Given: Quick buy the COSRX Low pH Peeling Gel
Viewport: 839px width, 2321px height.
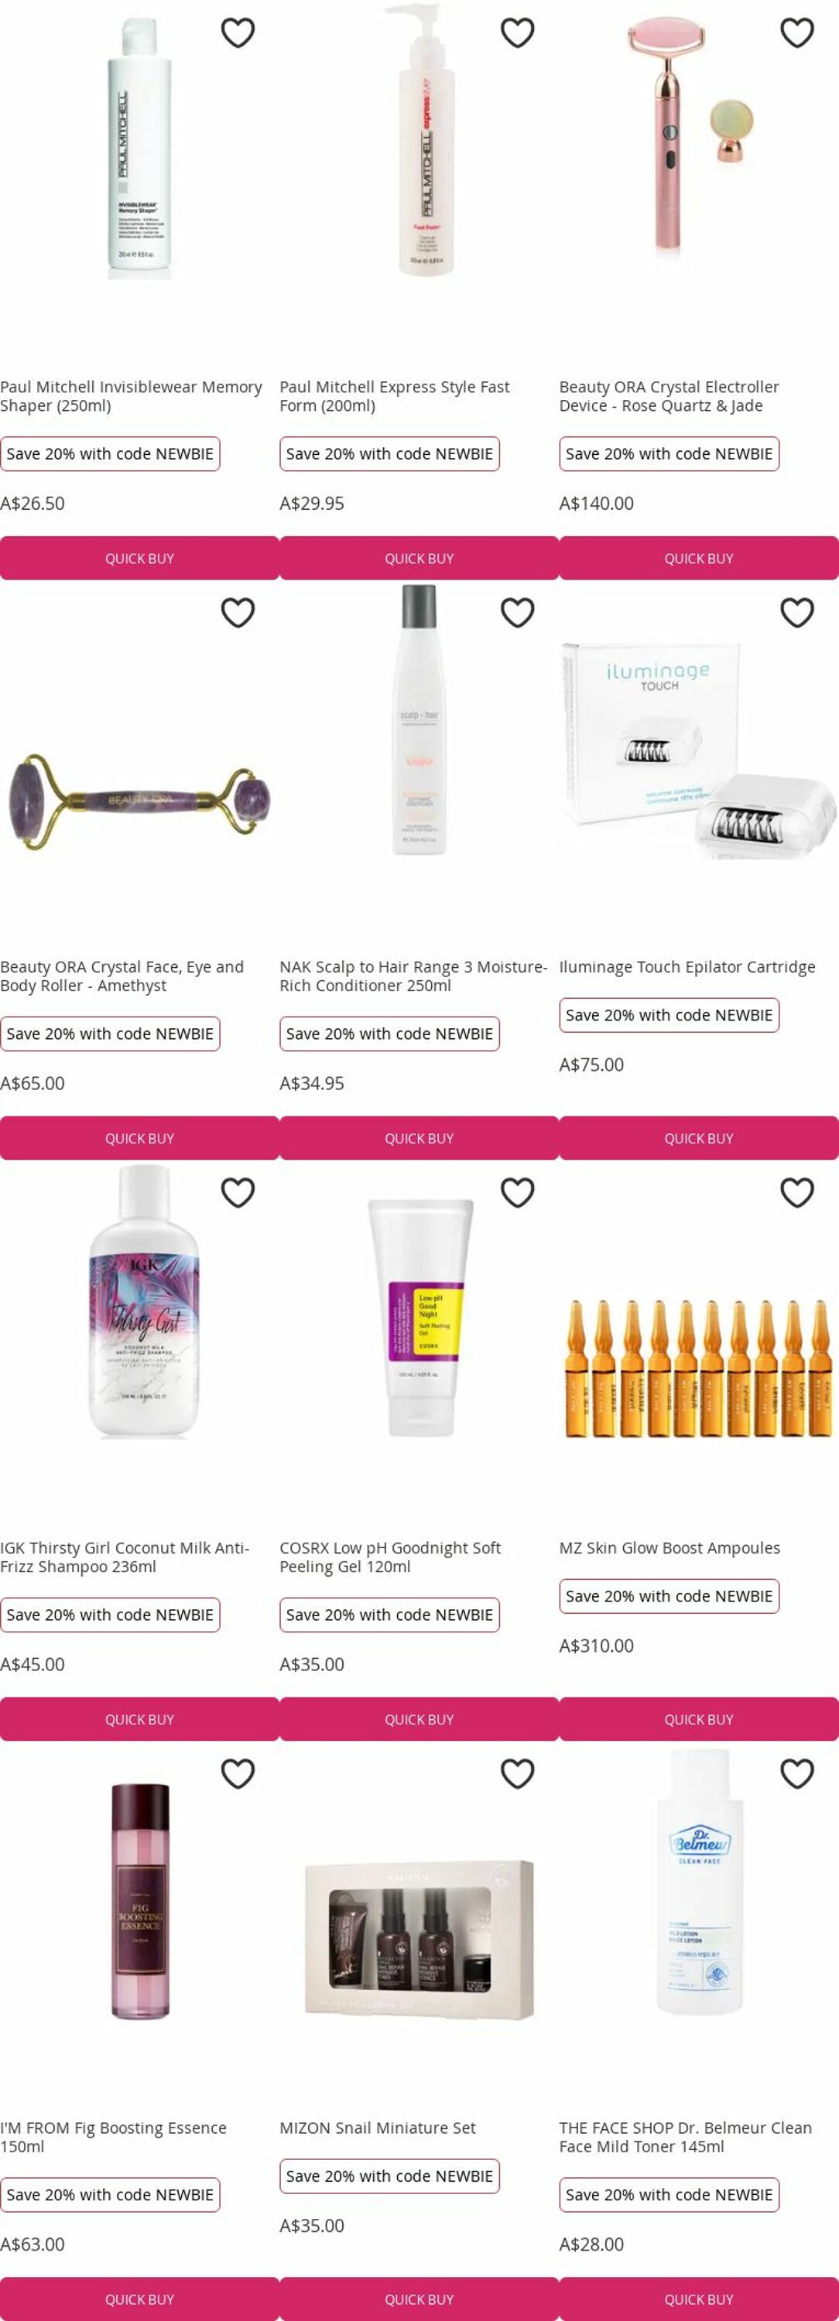Looking at the screenshot, I should point(419,1719).
